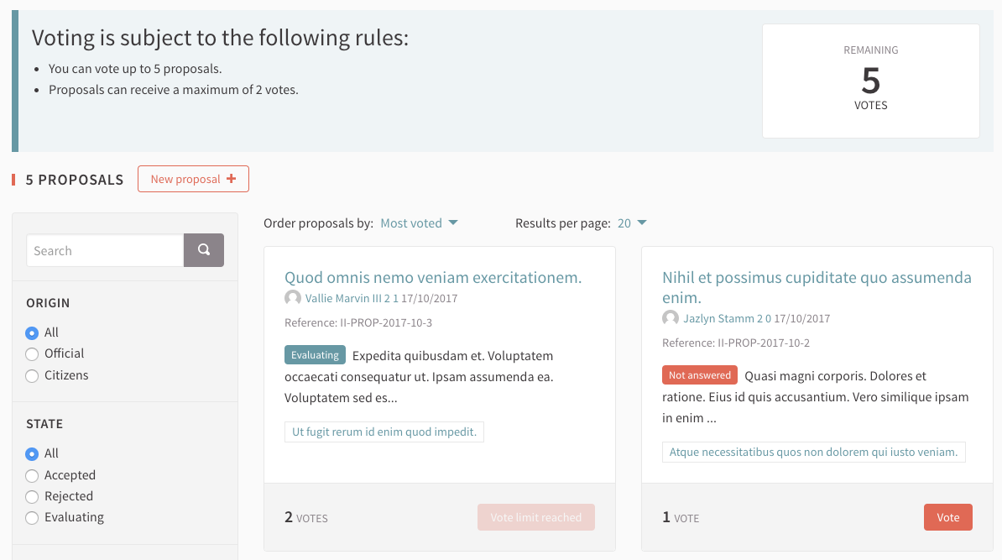Select the Citizens origin filter

tap(33, 375)
